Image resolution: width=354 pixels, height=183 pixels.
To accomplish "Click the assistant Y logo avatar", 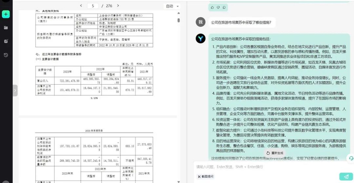I will (x=200, y=38).
